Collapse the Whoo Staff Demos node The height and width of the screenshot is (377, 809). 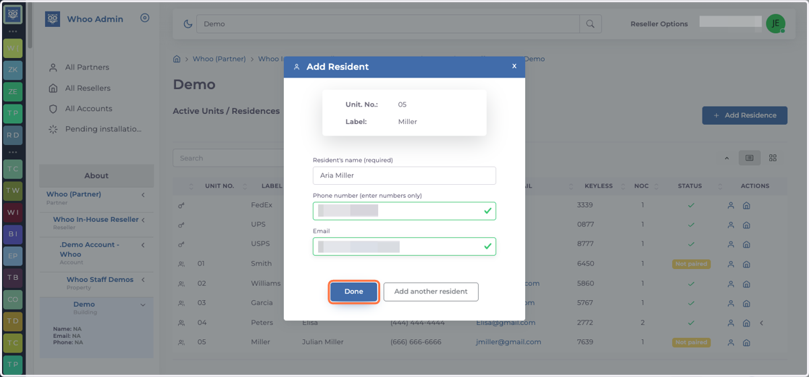(x=143, y=280)
